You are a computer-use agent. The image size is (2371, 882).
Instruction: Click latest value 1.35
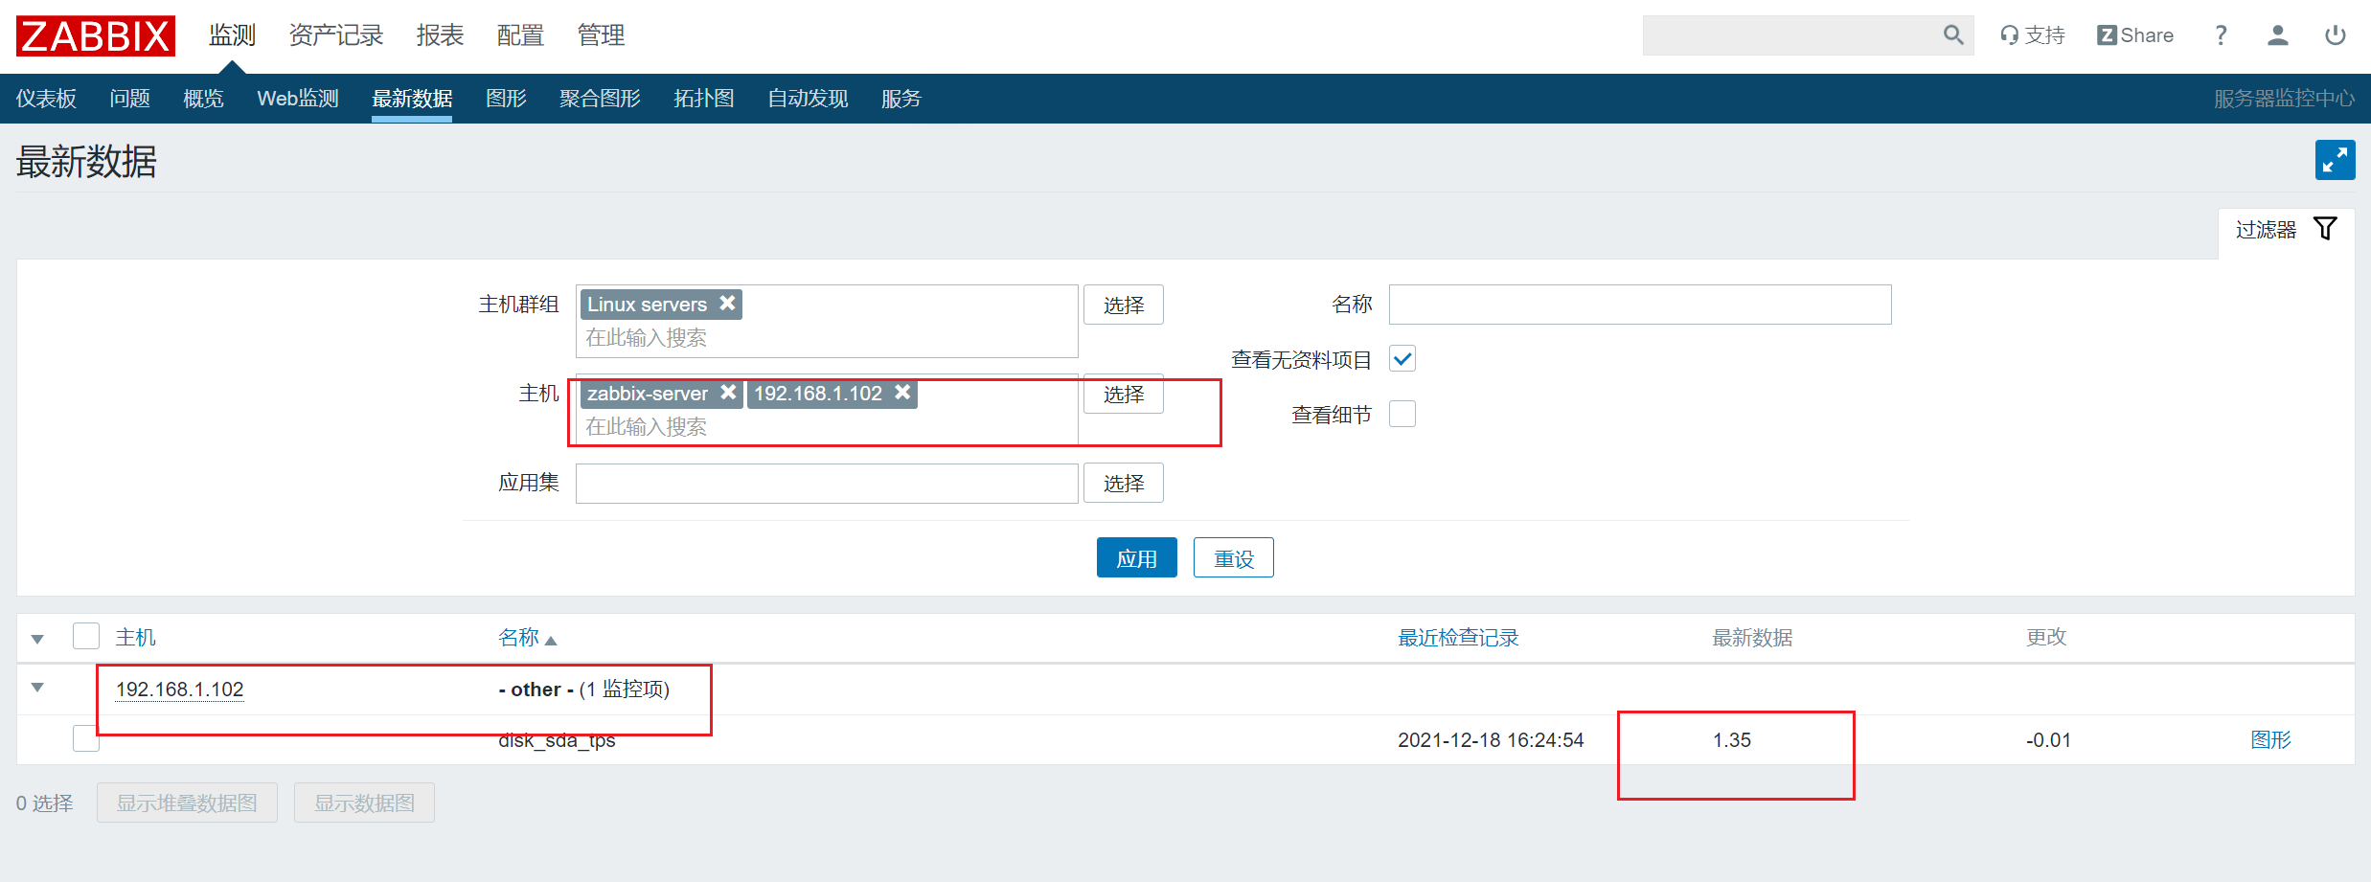tap(1732, 740)
